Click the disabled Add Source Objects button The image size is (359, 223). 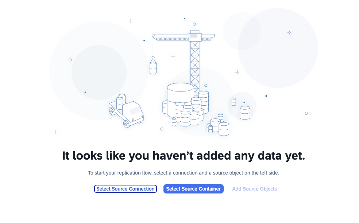[x=254, y=189]
